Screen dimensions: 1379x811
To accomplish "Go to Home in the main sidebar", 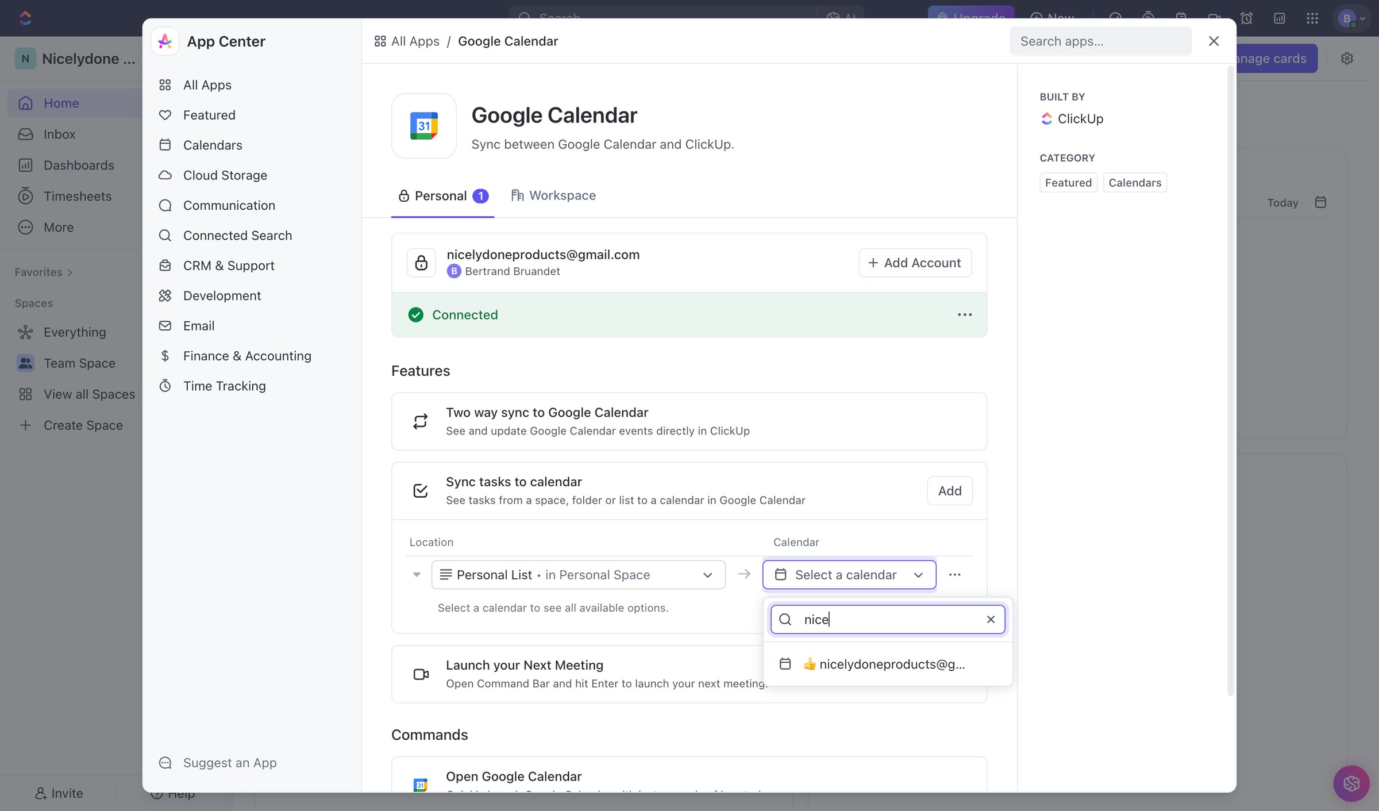I will pyautogui.click(x=75, y=103).
